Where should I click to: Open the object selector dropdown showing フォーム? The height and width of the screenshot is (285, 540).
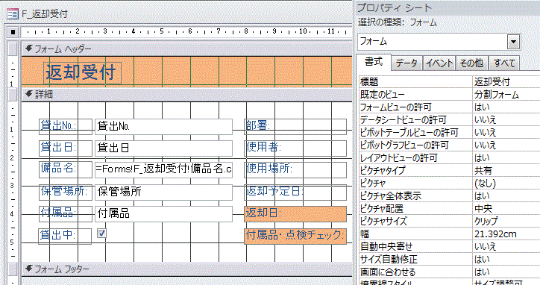(x=513, y=42)
